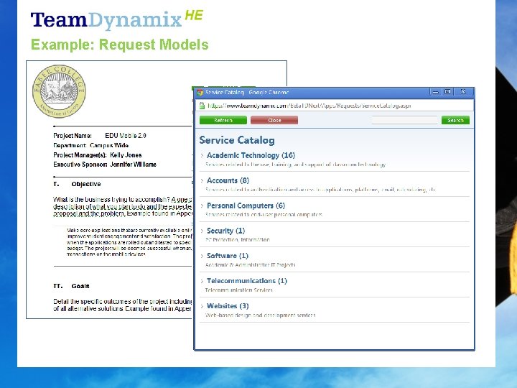Click 'Campus Wide' department value
Viewport: 517px width, 388px height.
(109, 145)
